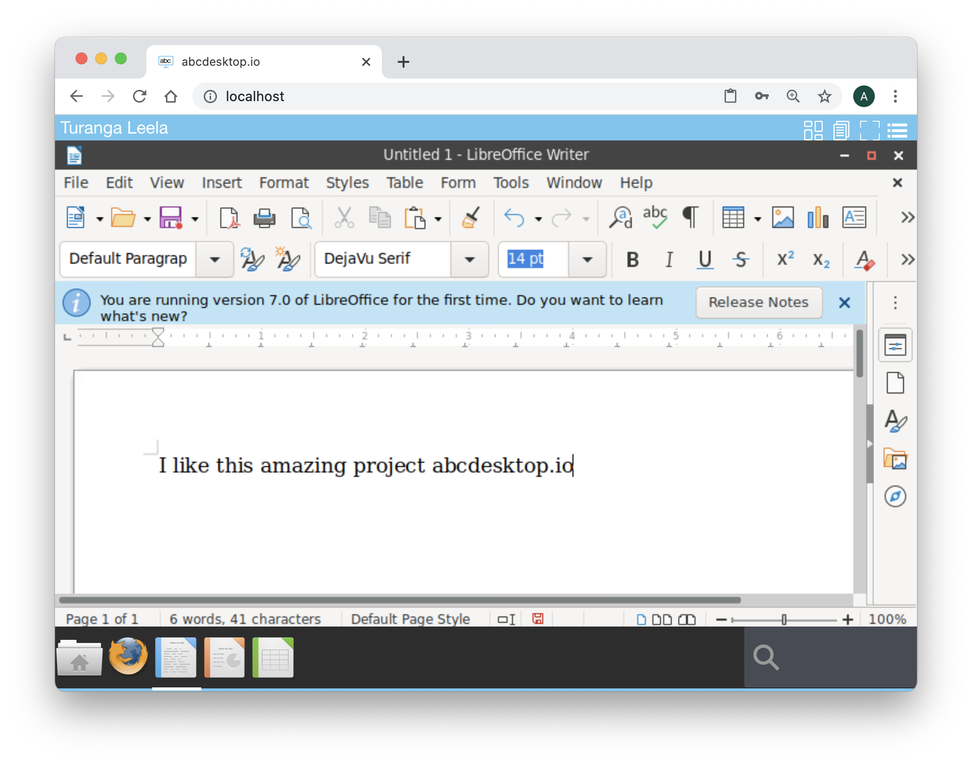Image resolution: width=972 pixels, height=764 pixels.
Task: Open Sidebar Settings menu
Action: point(895,302)
